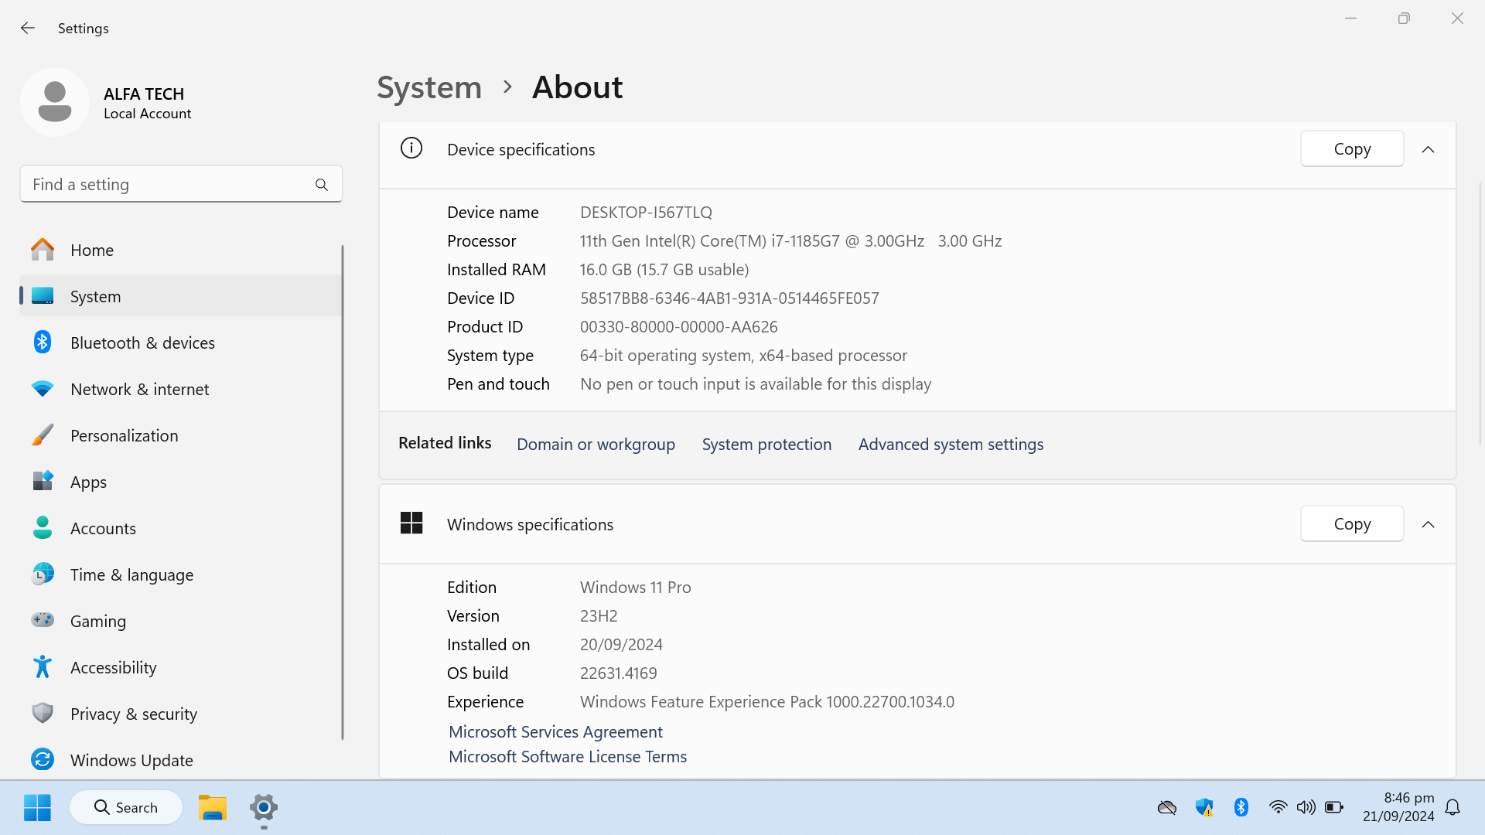1485x835 pixels.
Task: Open Privacy & security settings
Action: [x=180, y=714]
